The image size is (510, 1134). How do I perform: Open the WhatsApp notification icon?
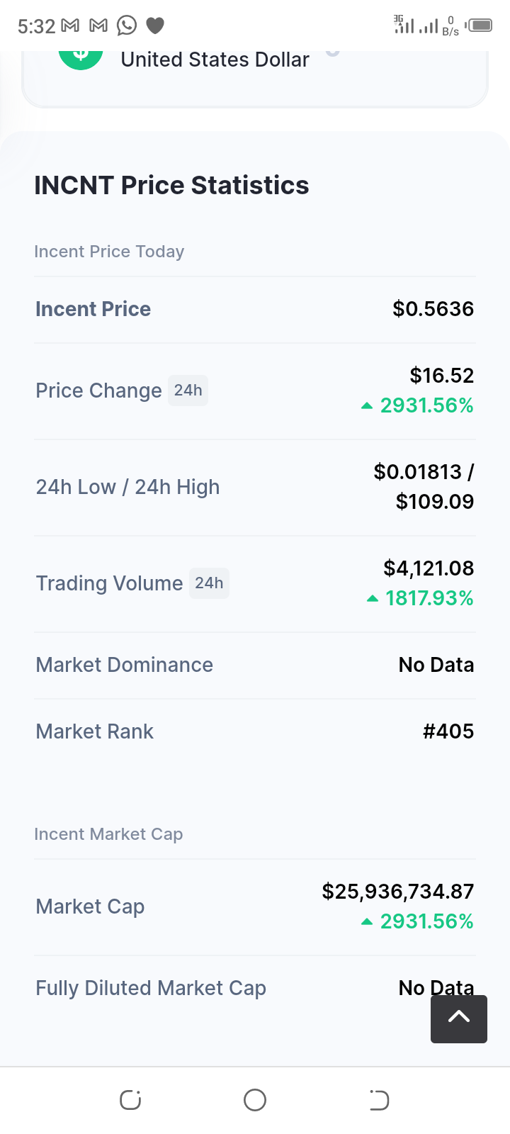click(x=127, y=26)
